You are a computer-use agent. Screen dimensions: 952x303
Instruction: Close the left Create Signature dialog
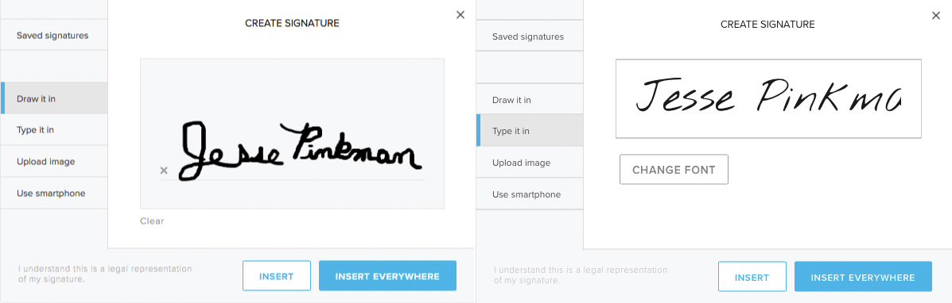(x=460, y=15)
